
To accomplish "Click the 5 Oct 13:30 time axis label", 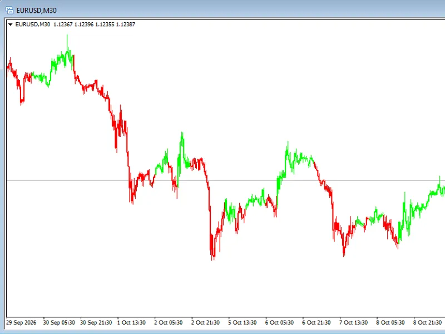I will pyautogui.click(x=243, y=323).
